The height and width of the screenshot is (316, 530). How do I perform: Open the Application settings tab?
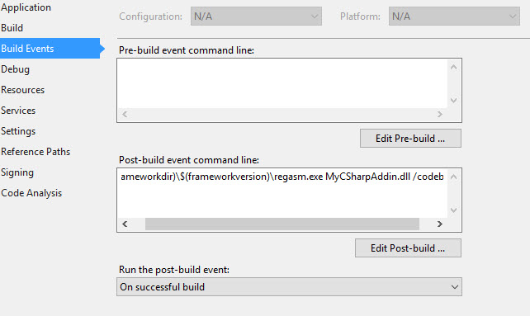(x=26, y=7)
